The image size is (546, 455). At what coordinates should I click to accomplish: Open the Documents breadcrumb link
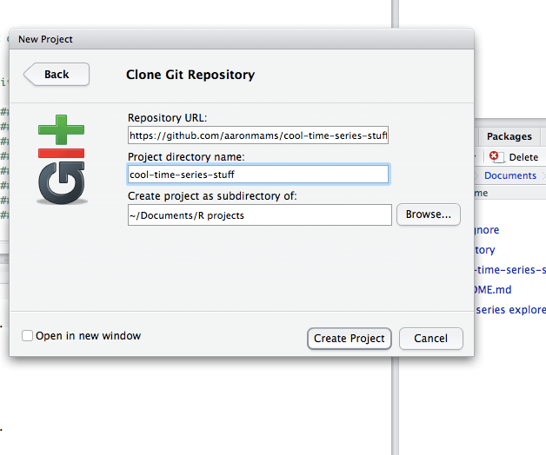pos(510,175)
